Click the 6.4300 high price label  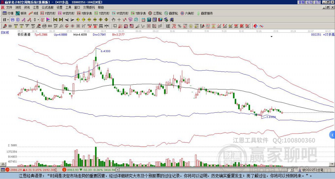(x=106, y=51)
